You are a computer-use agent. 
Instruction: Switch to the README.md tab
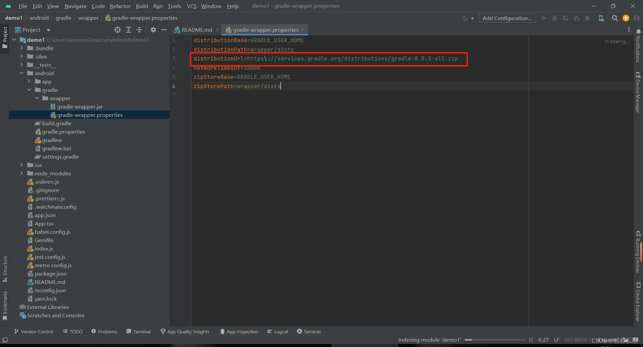[197, 30]
